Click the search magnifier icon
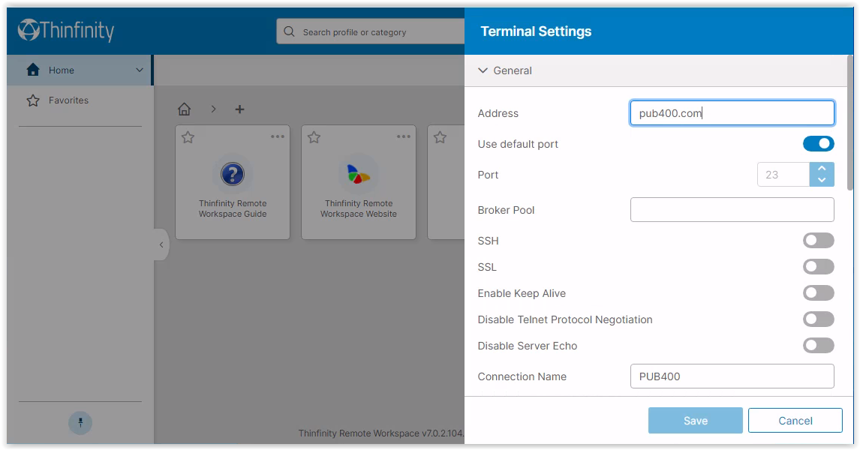The image size is (860, 450). click(289, 31)
